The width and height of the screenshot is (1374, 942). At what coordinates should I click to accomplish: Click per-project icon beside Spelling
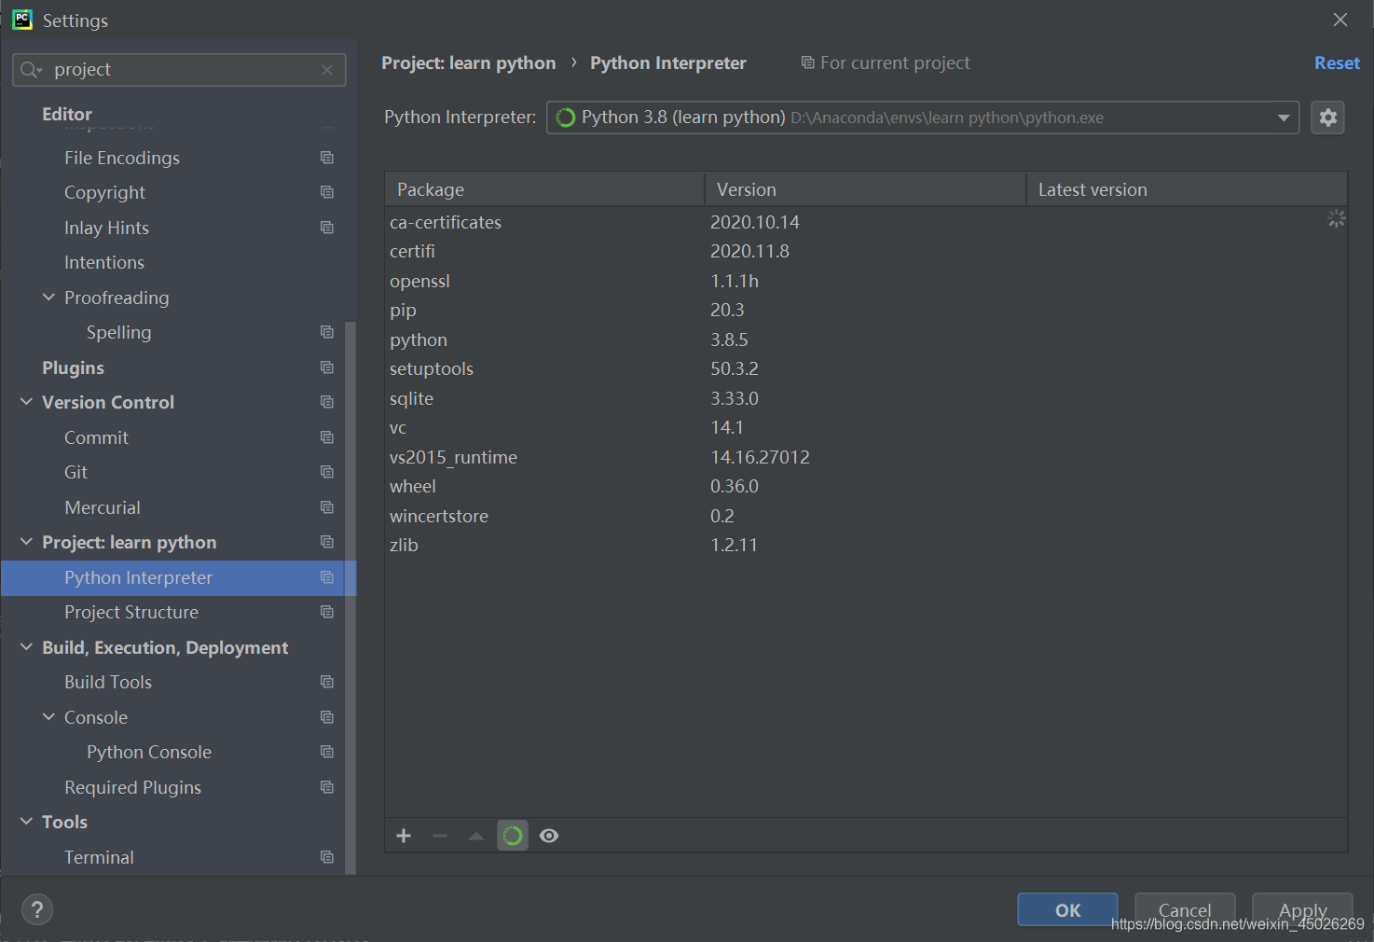coord(327,332)
